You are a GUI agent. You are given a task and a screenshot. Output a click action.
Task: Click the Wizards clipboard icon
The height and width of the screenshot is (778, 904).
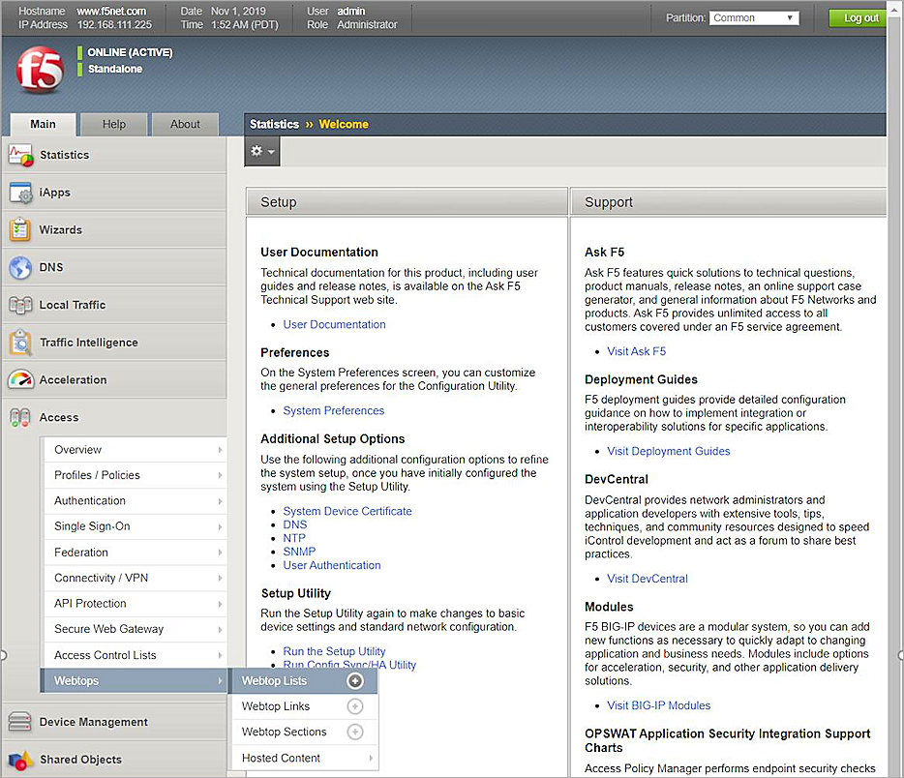click(21, 230)
